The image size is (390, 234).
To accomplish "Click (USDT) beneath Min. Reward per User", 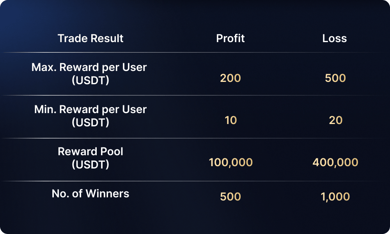I will pos(90,122).
